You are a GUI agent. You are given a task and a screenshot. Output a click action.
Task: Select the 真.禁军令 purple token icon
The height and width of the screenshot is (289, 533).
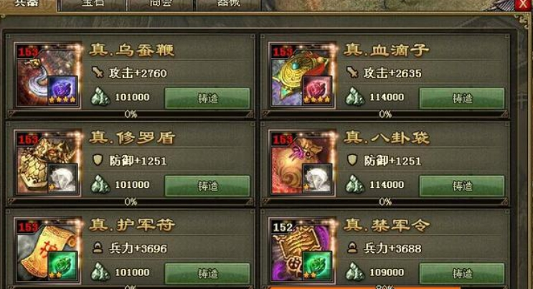(x=302, y=250)
